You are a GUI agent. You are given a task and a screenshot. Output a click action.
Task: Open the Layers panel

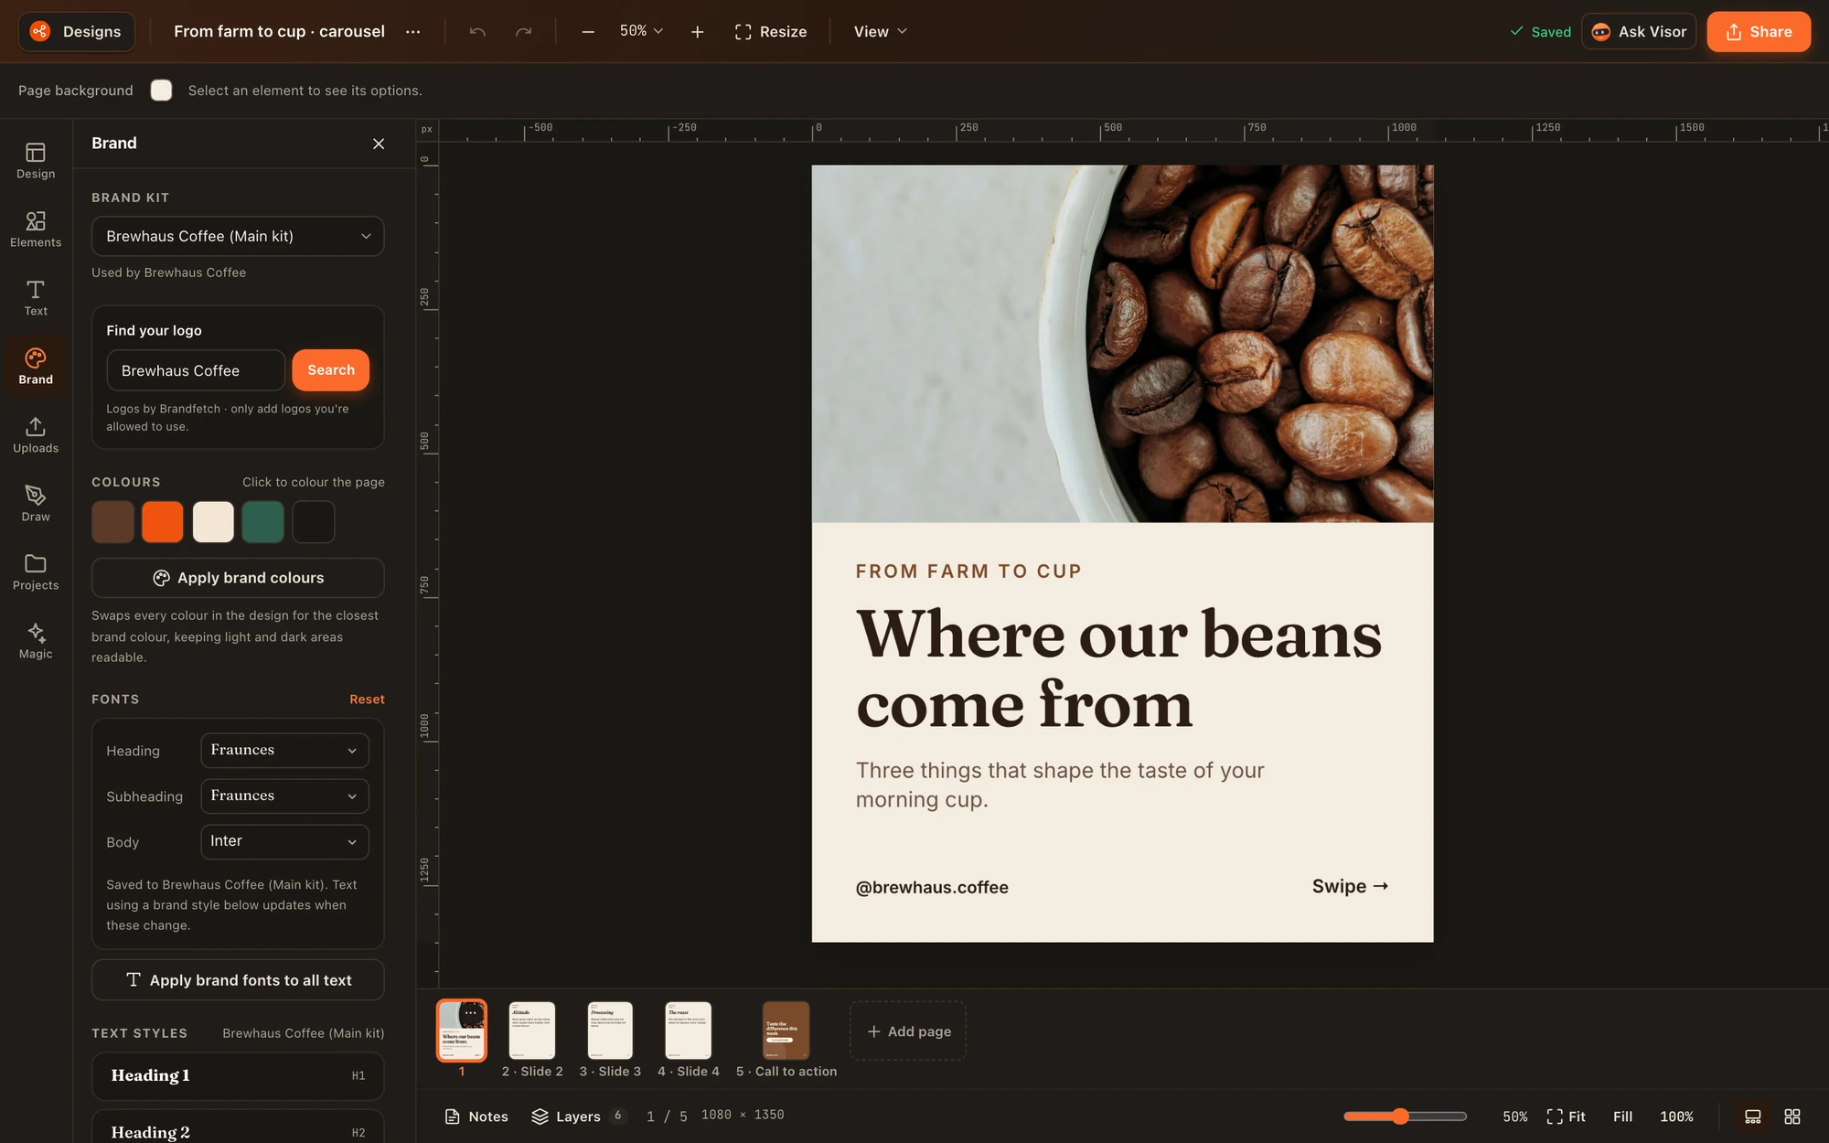[x=578, y=1116]
